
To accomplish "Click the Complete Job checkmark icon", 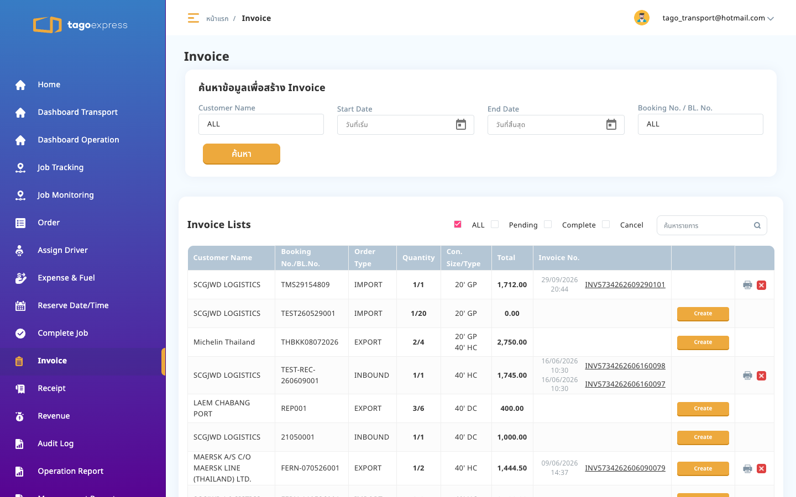I will click(20, 333).
